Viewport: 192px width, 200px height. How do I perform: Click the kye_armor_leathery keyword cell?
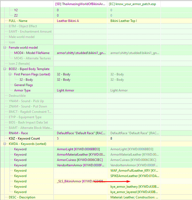tap(134, 187)
